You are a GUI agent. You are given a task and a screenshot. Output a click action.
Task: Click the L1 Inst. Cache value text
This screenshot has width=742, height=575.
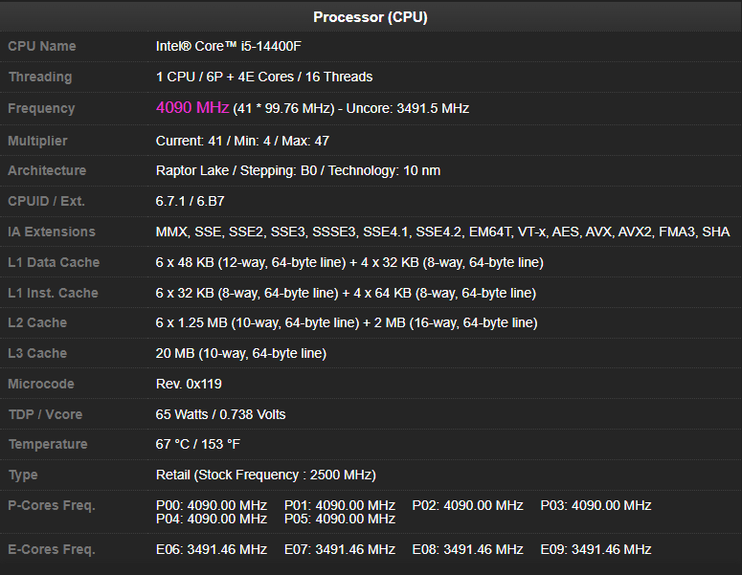point(346,293)
